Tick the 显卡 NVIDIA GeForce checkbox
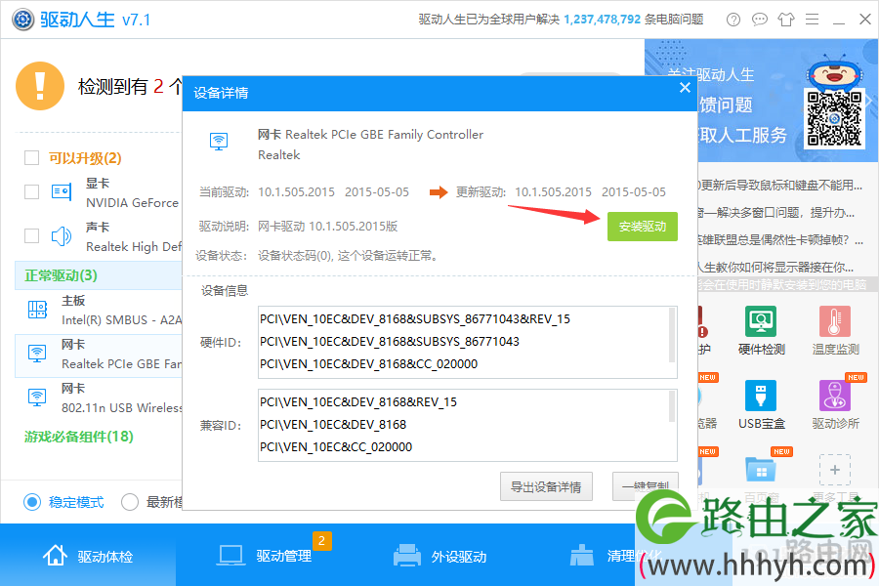This screenshot has width=879, height=586. (x=31, y=192)
